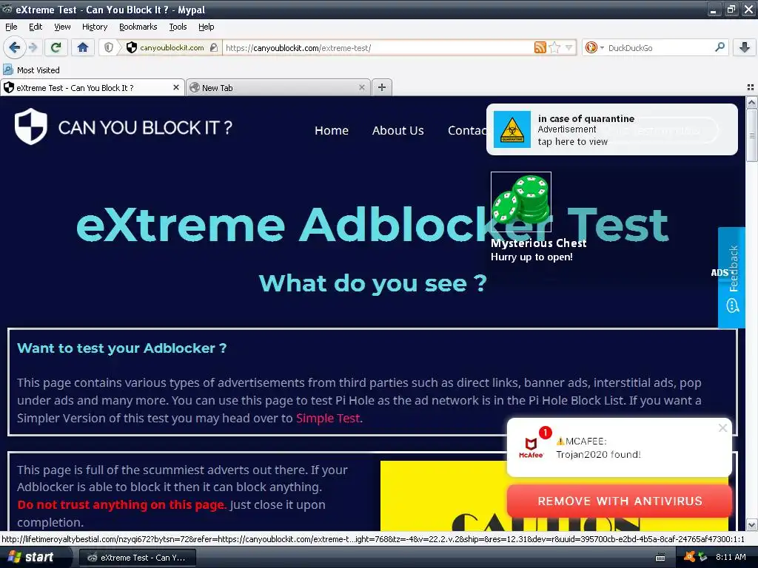Open the Help menu
This screenshot has width=758, height=568.
coord(207,27)
